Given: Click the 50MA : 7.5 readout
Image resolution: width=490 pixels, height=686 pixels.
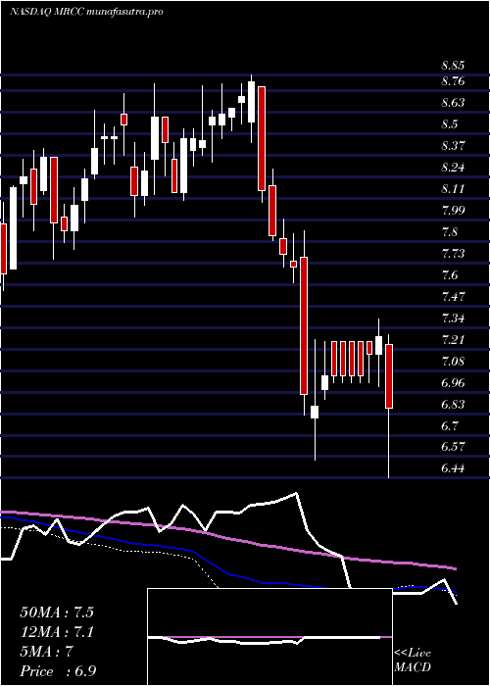Looking at the screenshot, I should coord(57,612).
